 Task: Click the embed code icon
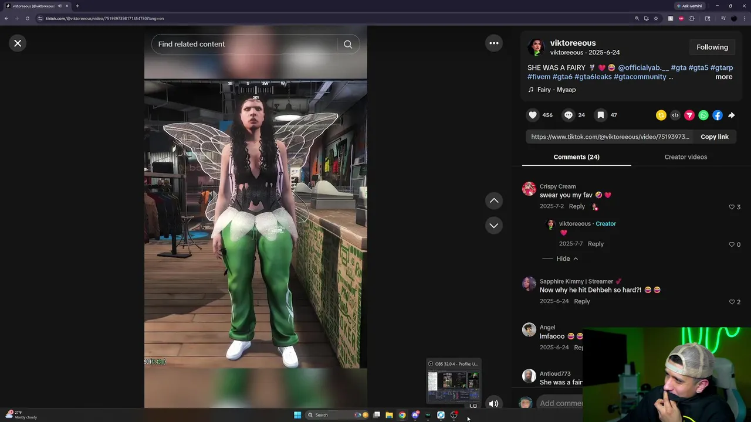click(675, 115)
